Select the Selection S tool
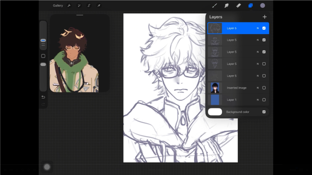Screen dimensions: 312x175 [89, 6]
